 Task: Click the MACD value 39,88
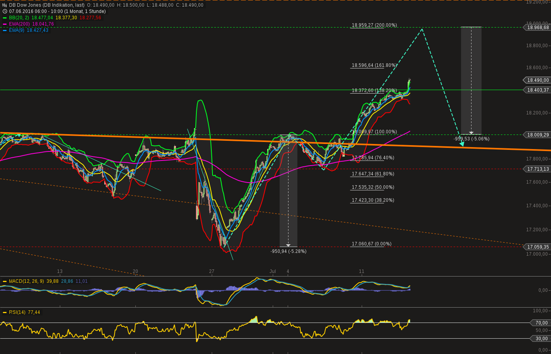[x=53, y=281]
